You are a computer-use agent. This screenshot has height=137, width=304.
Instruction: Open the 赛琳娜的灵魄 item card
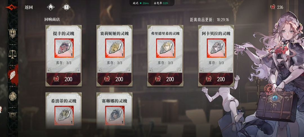coord(114,111)
